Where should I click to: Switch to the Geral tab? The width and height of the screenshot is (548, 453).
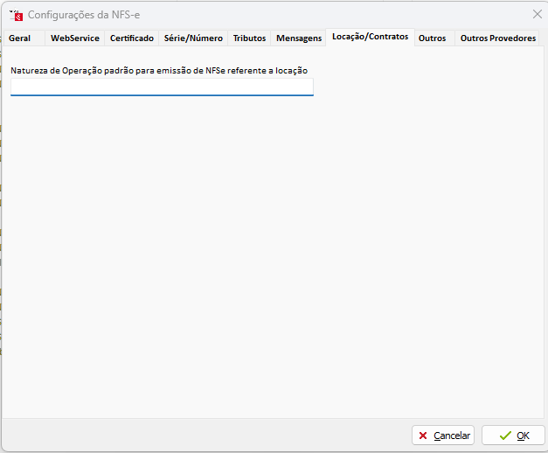coord(19,38)
